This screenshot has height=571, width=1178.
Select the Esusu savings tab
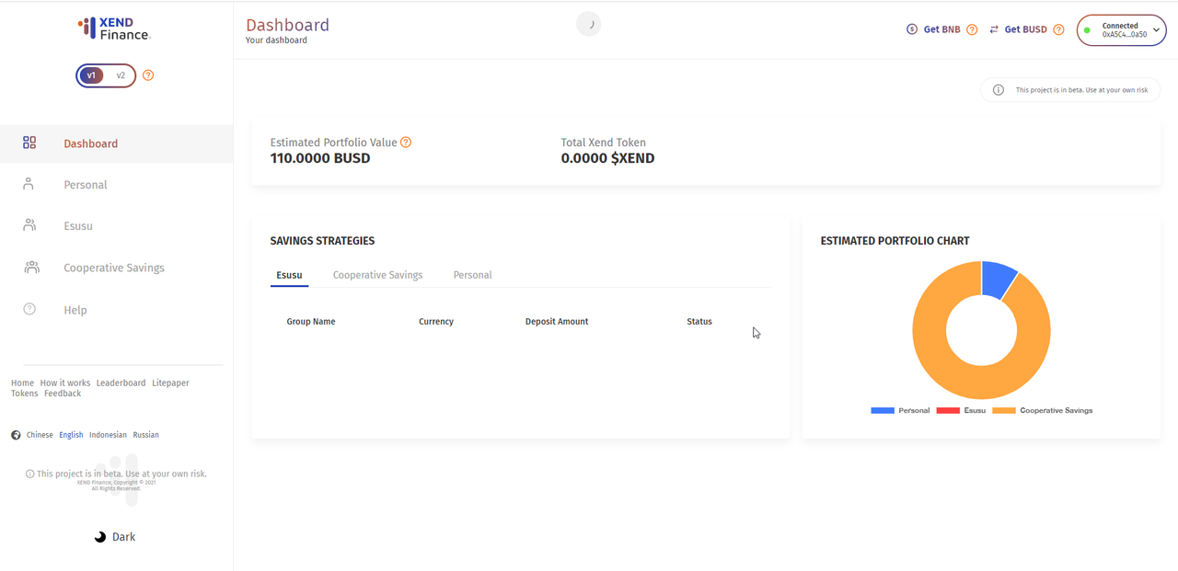pos(289,275)
